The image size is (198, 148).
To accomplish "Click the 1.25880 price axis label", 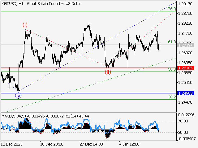I will (x=185, y=73).
